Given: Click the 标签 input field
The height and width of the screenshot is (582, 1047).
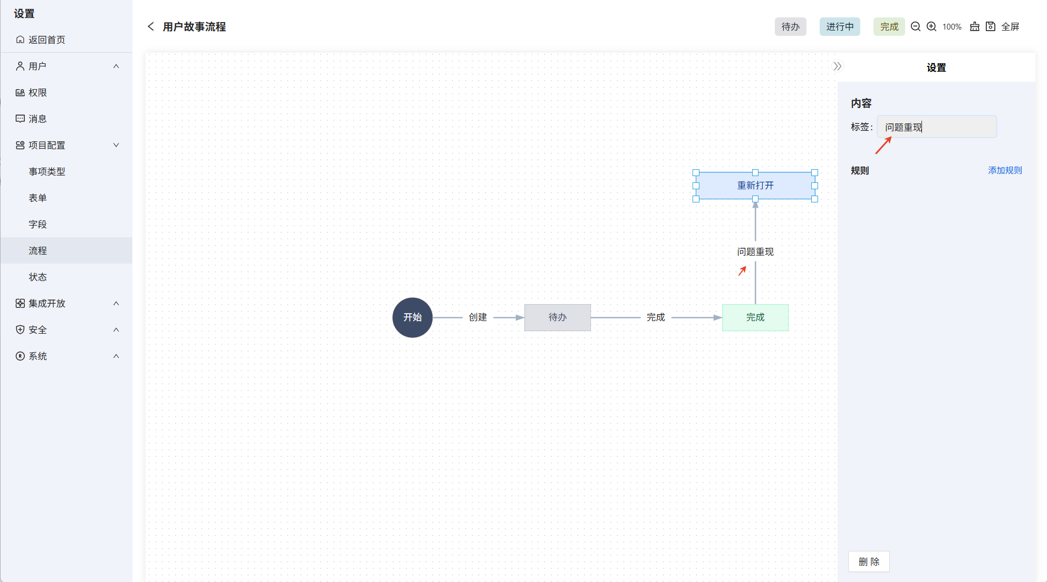Looking at the screenshot, I should click(937, 127).
